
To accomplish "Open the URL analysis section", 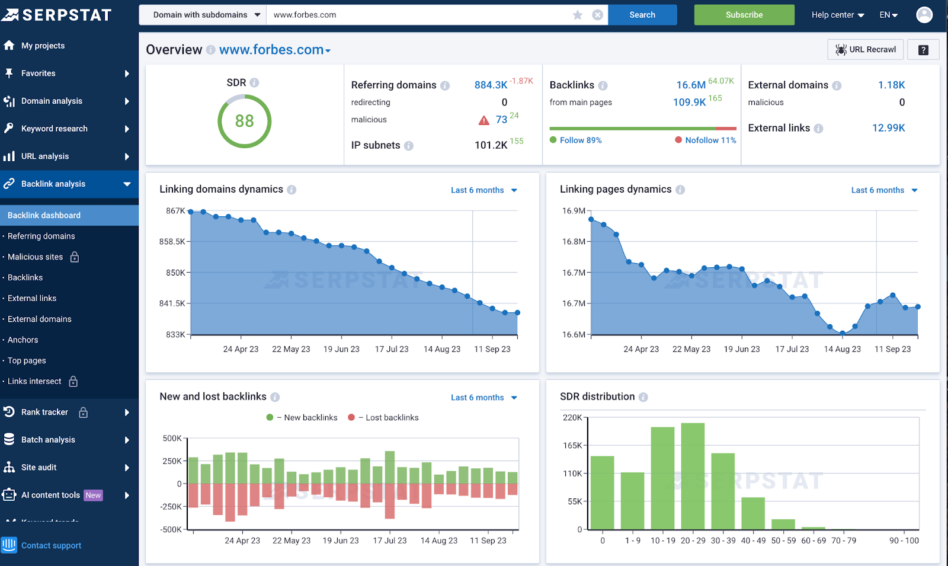I will pos(46,156).
